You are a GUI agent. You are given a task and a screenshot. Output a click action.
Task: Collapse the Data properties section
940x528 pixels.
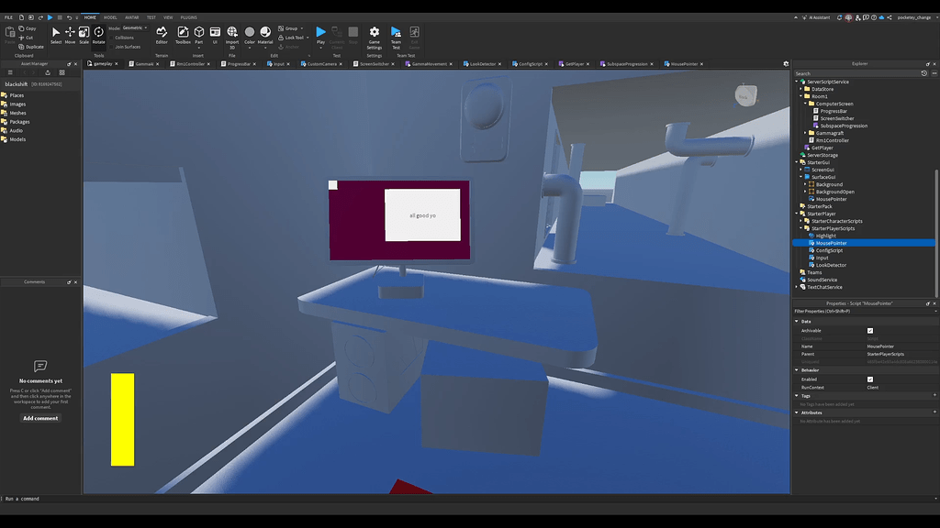point(797,322)
